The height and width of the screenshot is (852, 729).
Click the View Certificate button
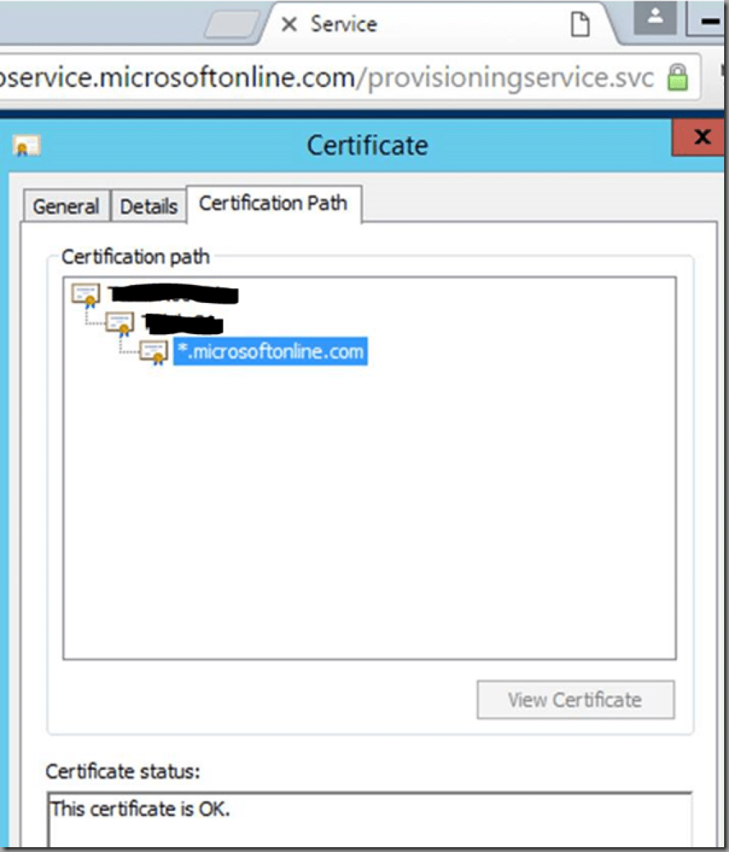tap(575, 700)
